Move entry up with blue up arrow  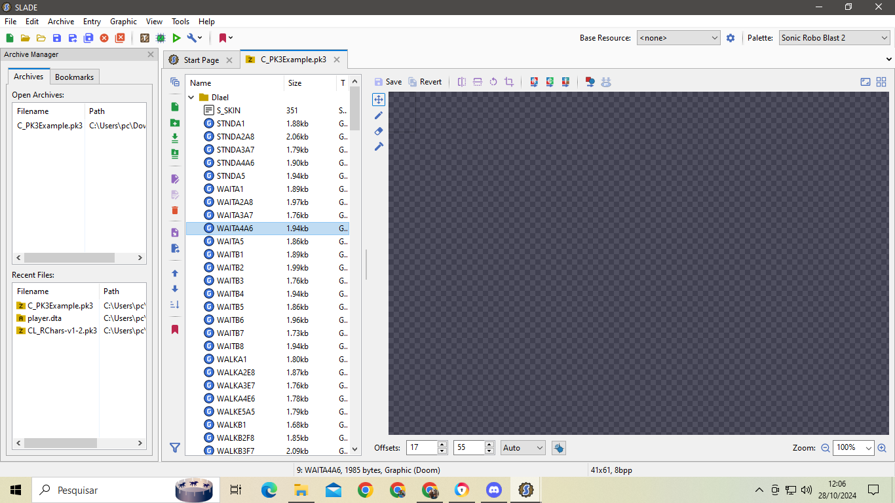175,273
